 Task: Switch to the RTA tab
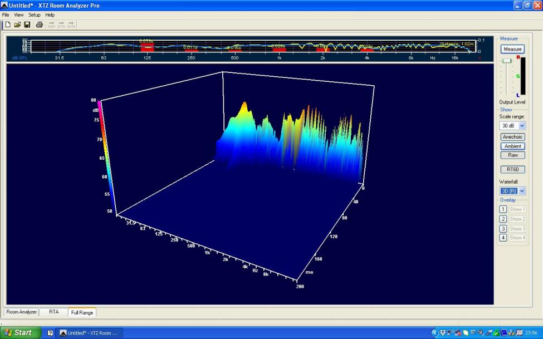(53, 312)
